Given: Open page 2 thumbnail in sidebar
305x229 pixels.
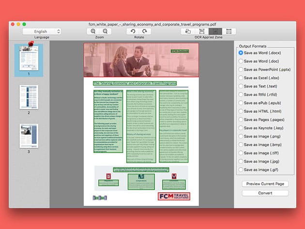Looking at the screenshot, I should 29,97.
